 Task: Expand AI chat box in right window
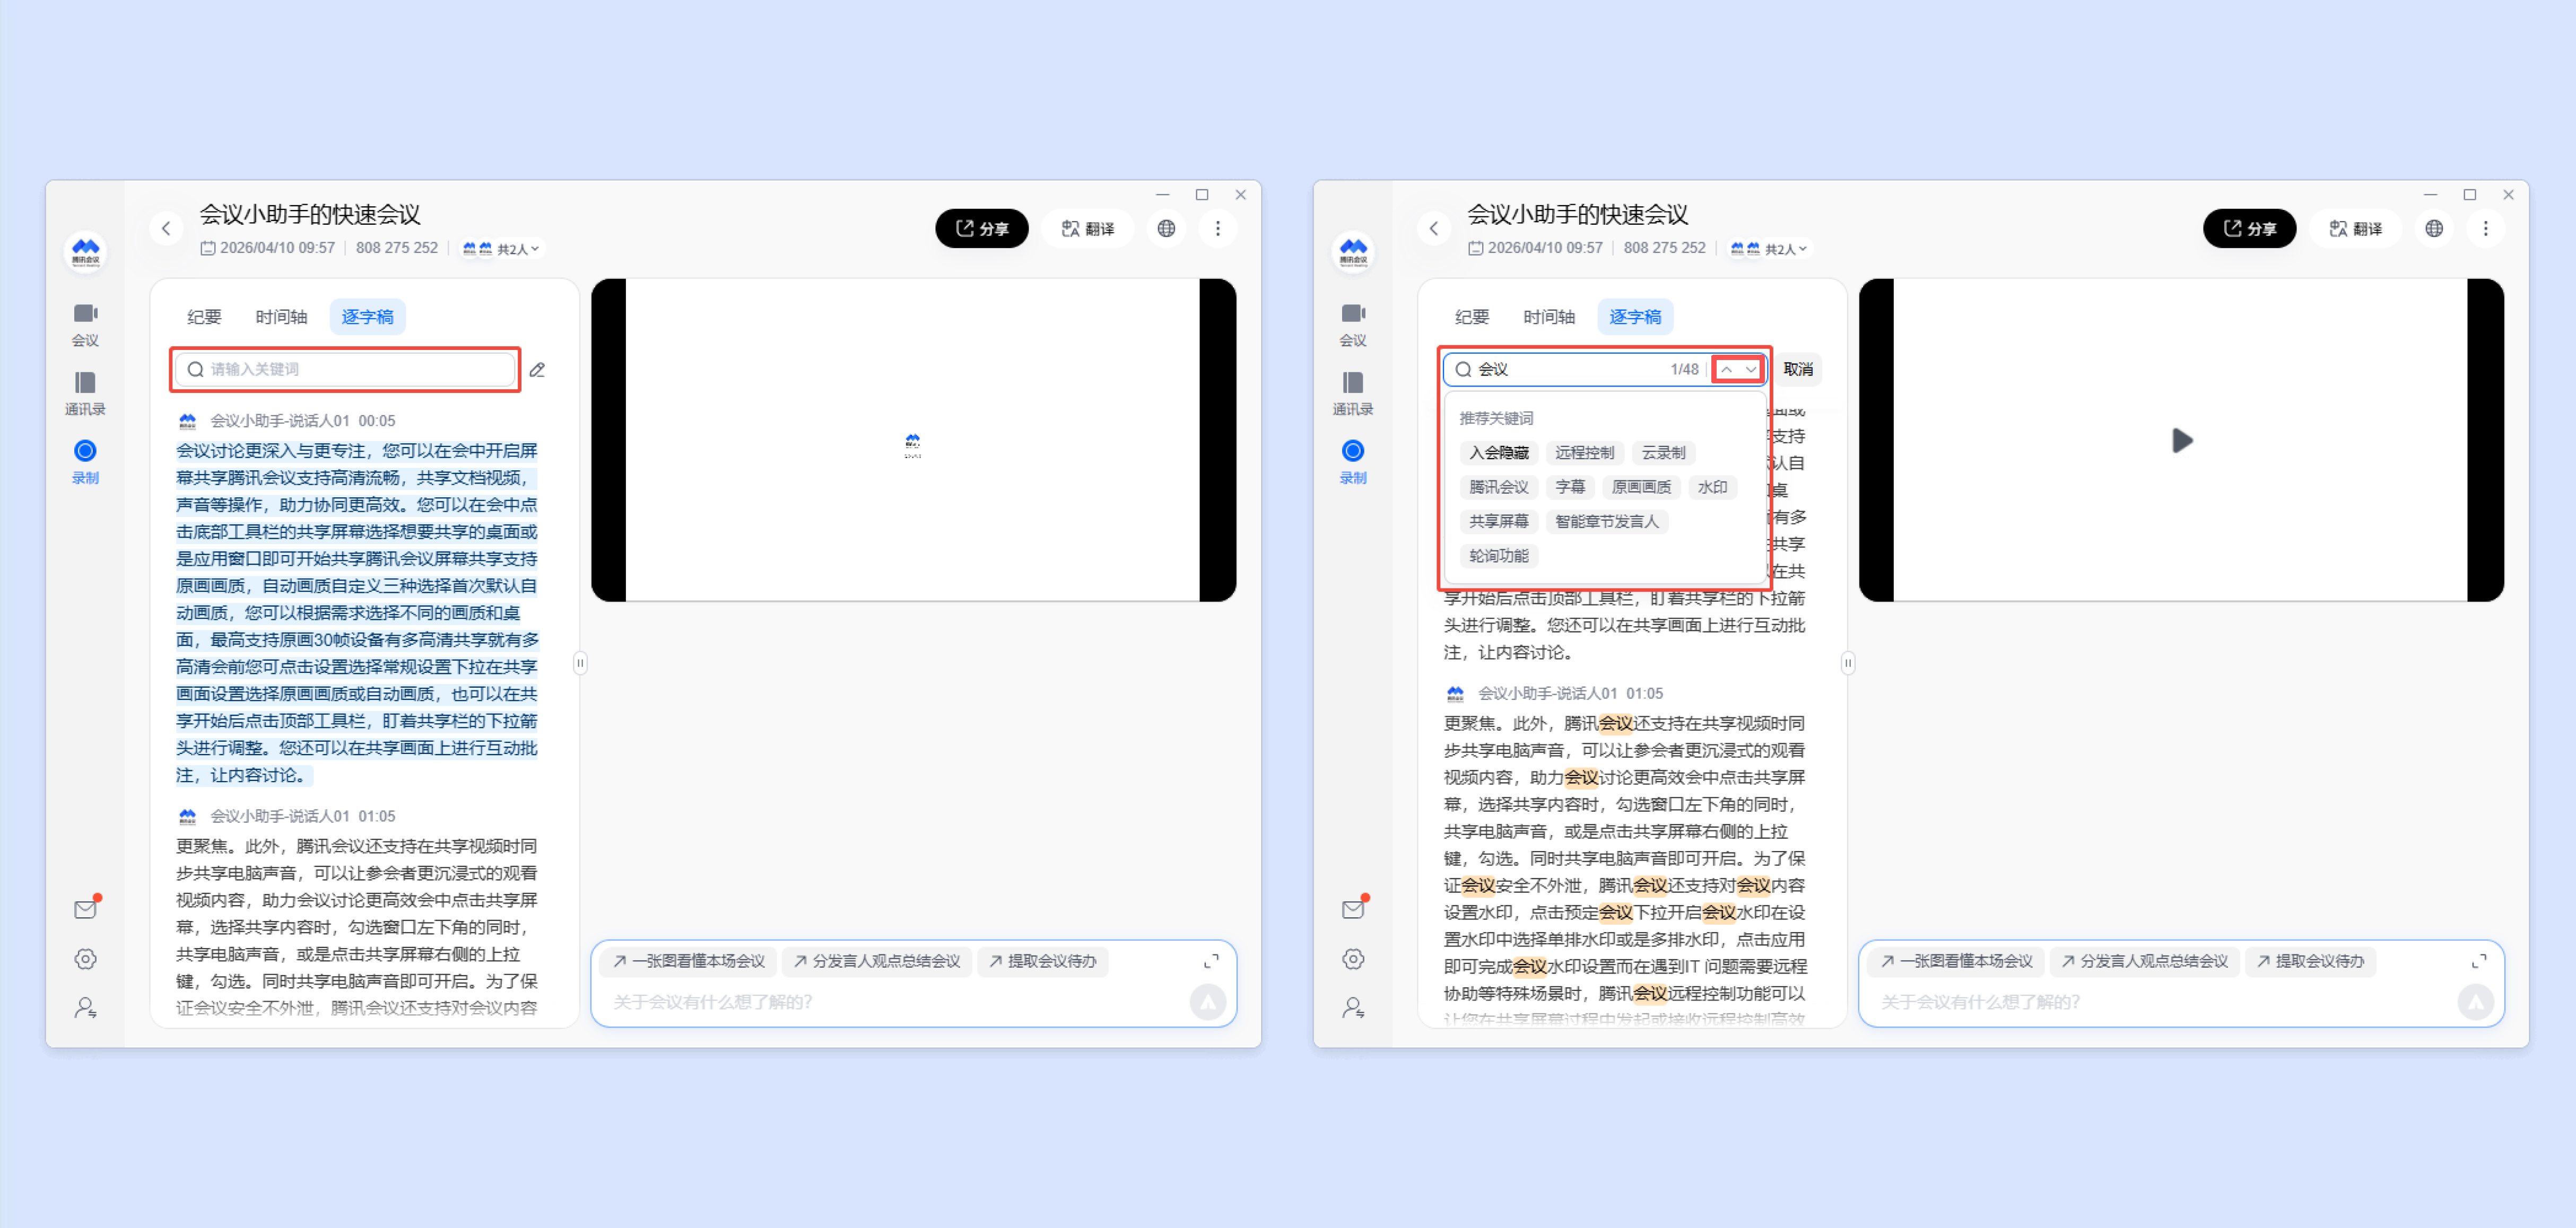pos(2479,960)
